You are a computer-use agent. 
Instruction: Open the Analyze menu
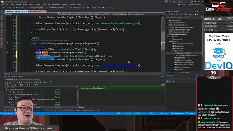coord(64,5)
